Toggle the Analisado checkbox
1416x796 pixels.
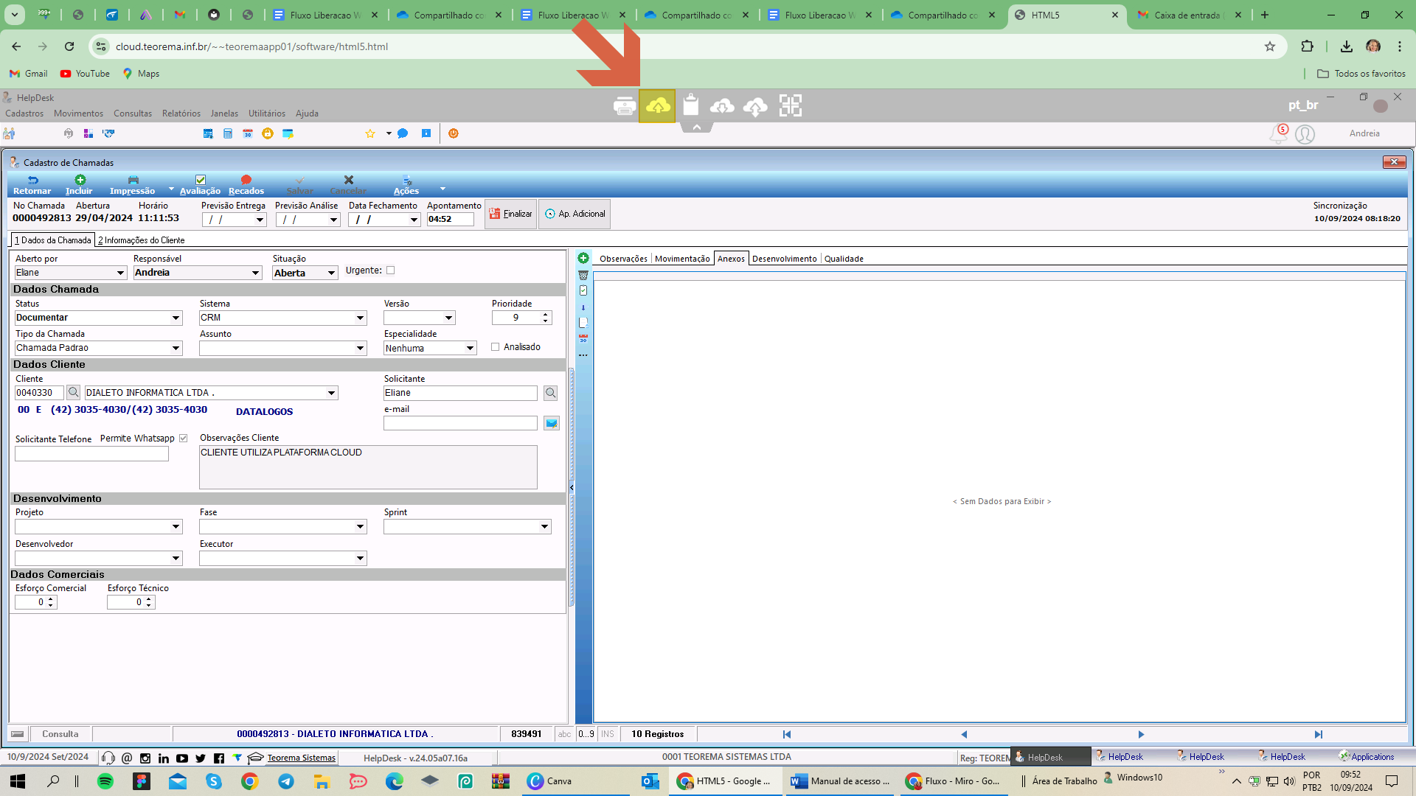coord(496,347)
